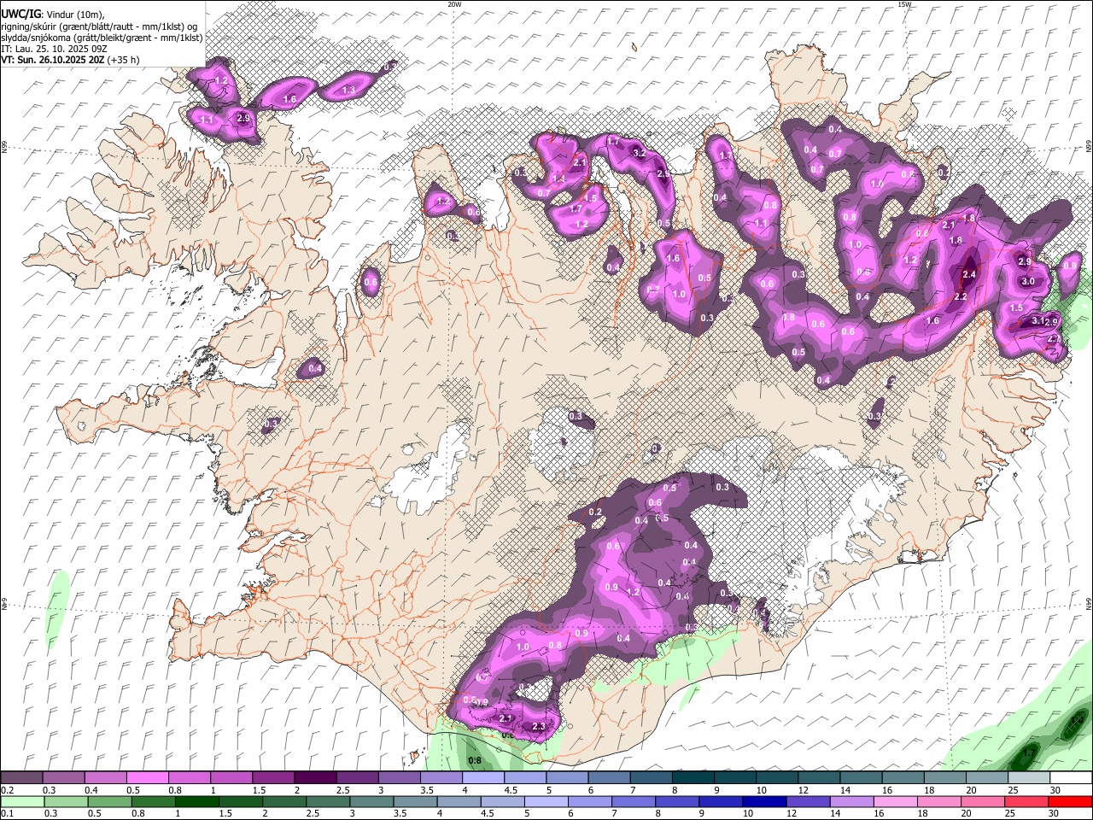Screen dimensions: 1093x820
Task: Click the header text 'UWC/IG: Vindur (10m),'
Action: point(53,15)
